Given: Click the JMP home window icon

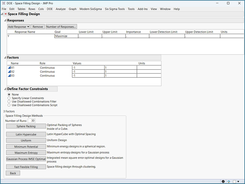Looking at the screenshot, I should point(228,181).
